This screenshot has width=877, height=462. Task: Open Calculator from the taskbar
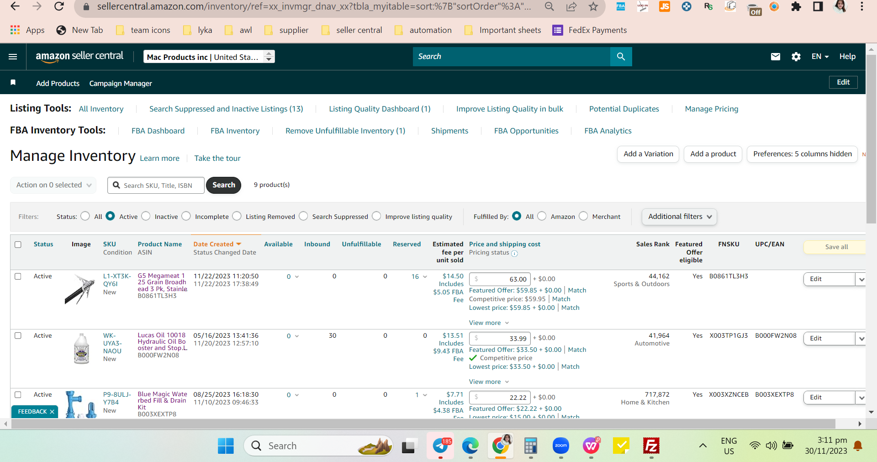pos(530,446)
